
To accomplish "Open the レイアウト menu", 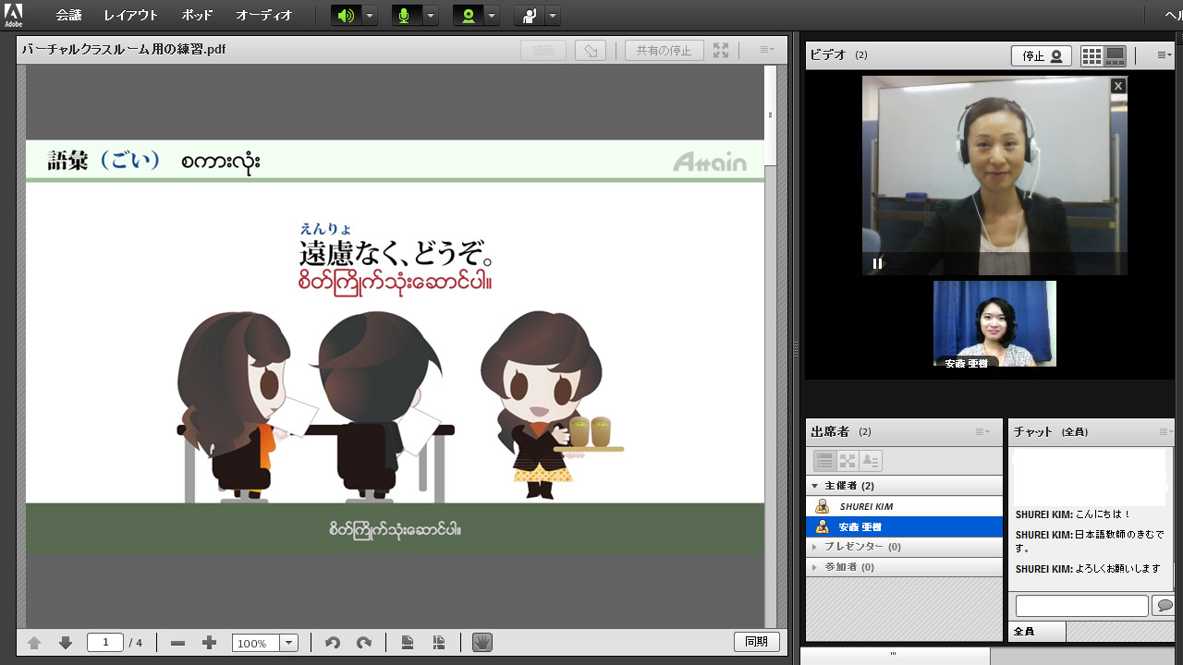I will (x=130, y=16).
